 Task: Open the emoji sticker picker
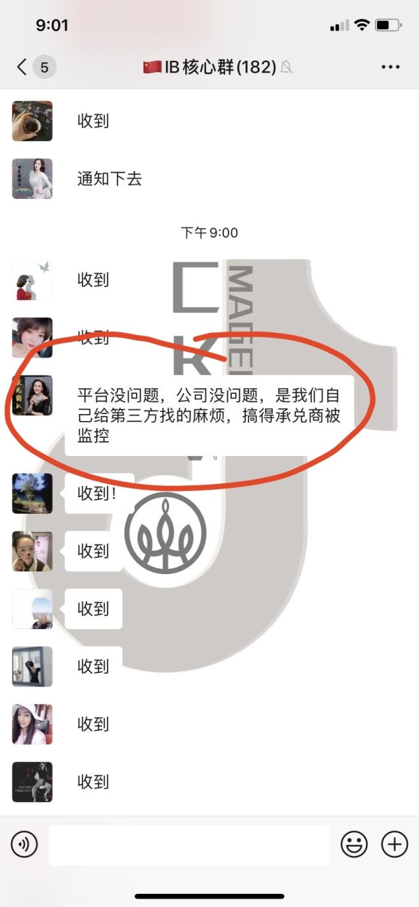point(354,845)
